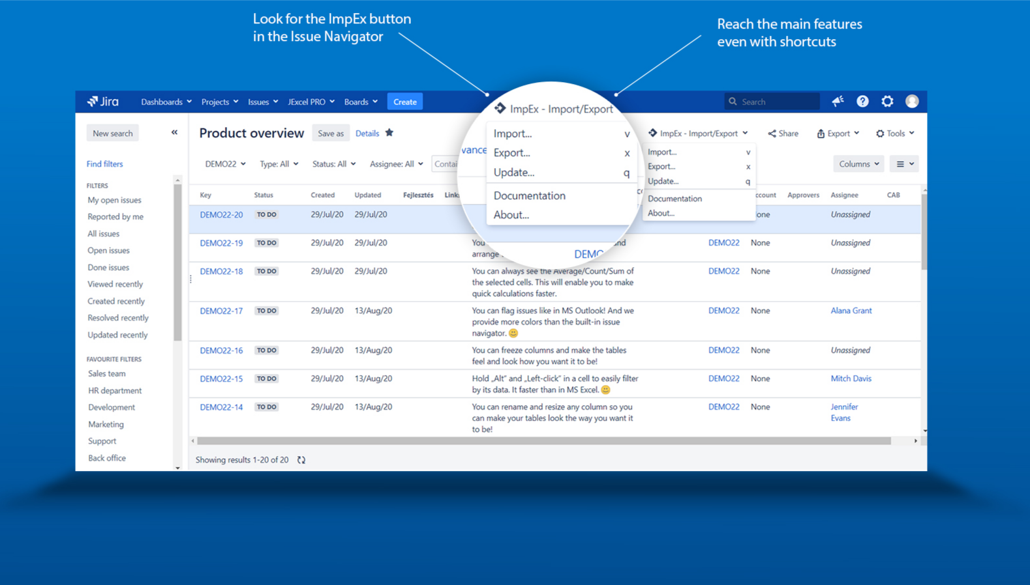Click the filter sidebar's vertical scrollbar
This screenshot has height=585, width=1030.
(x=177, y=263)
